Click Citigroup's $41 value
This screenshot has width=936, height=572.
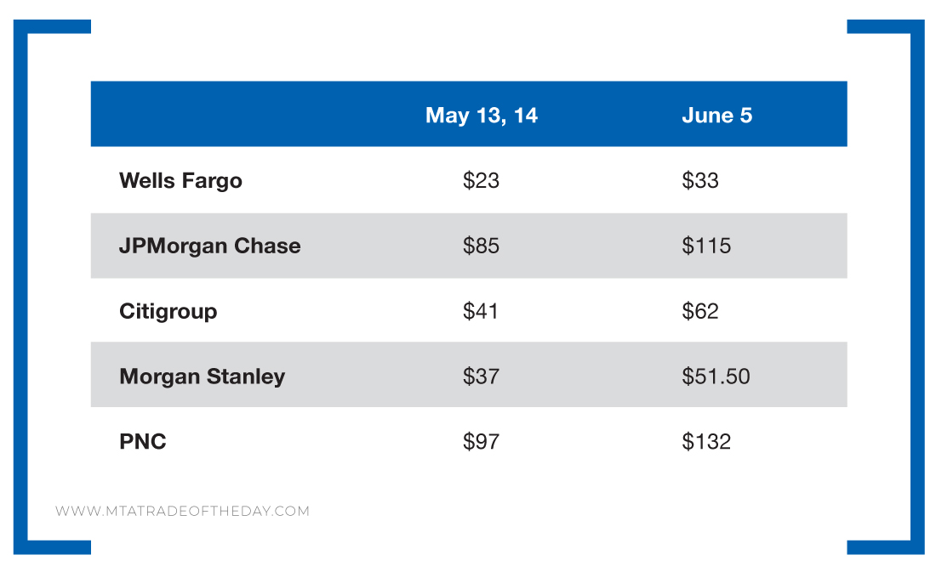coord(481,311)
